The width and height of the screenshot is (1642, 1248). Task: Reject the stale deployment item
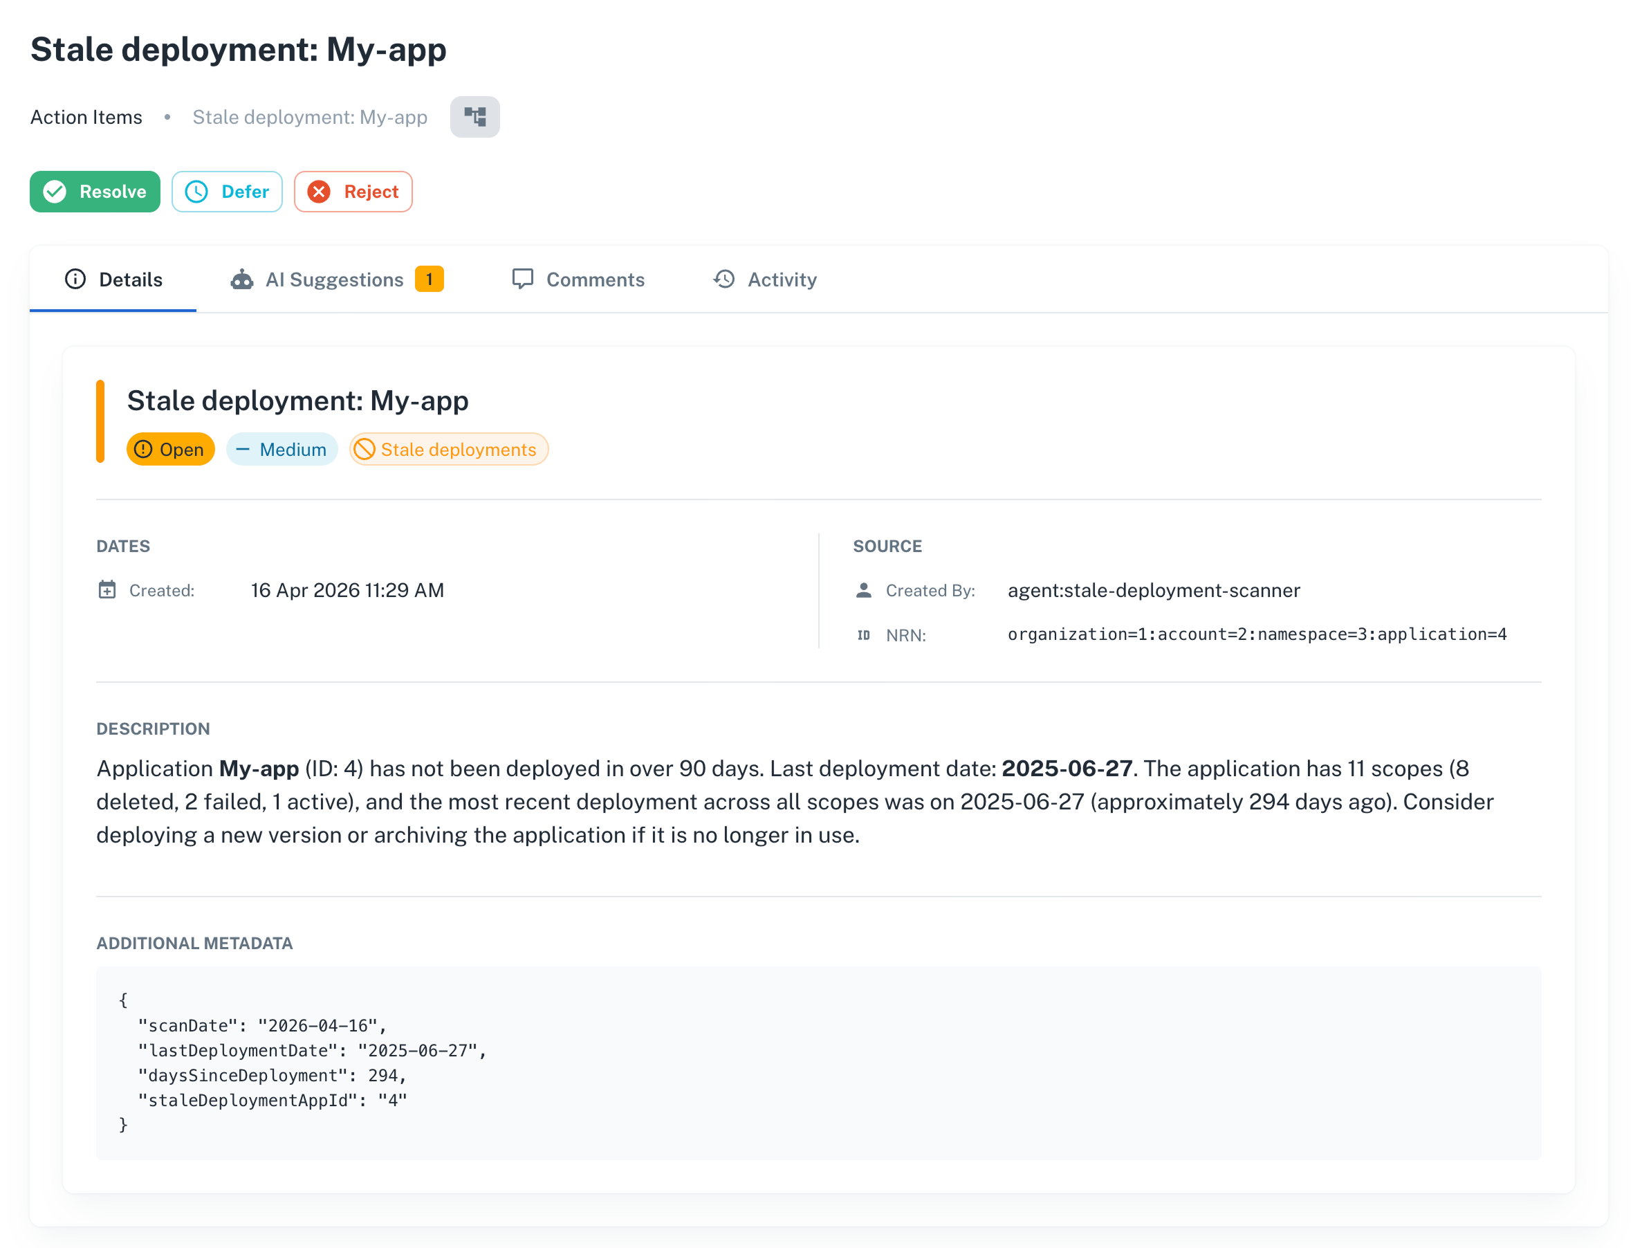point(353,191)
